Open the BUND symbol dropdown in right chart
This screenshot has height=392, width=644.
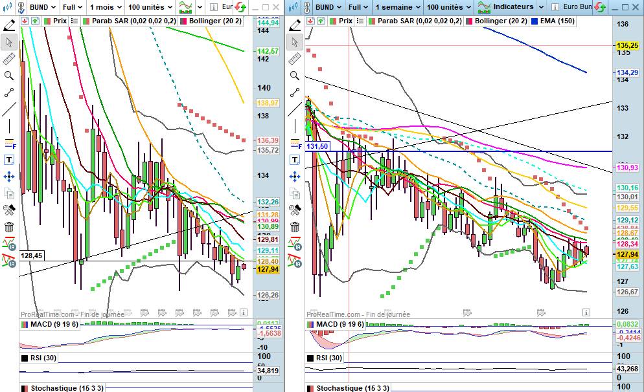(329, 7)
